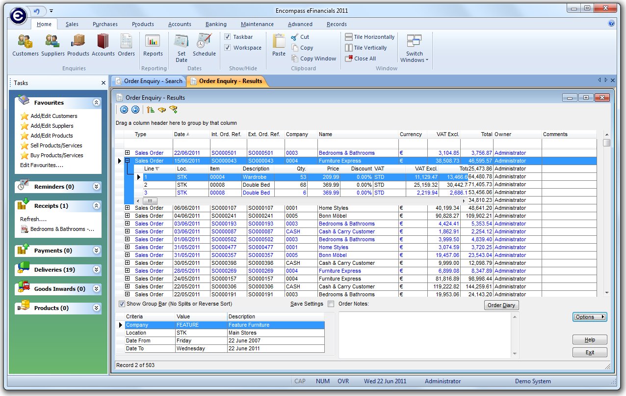Check the Save Settings checkbox
The image size is (626, 396).
coord(331,304)
